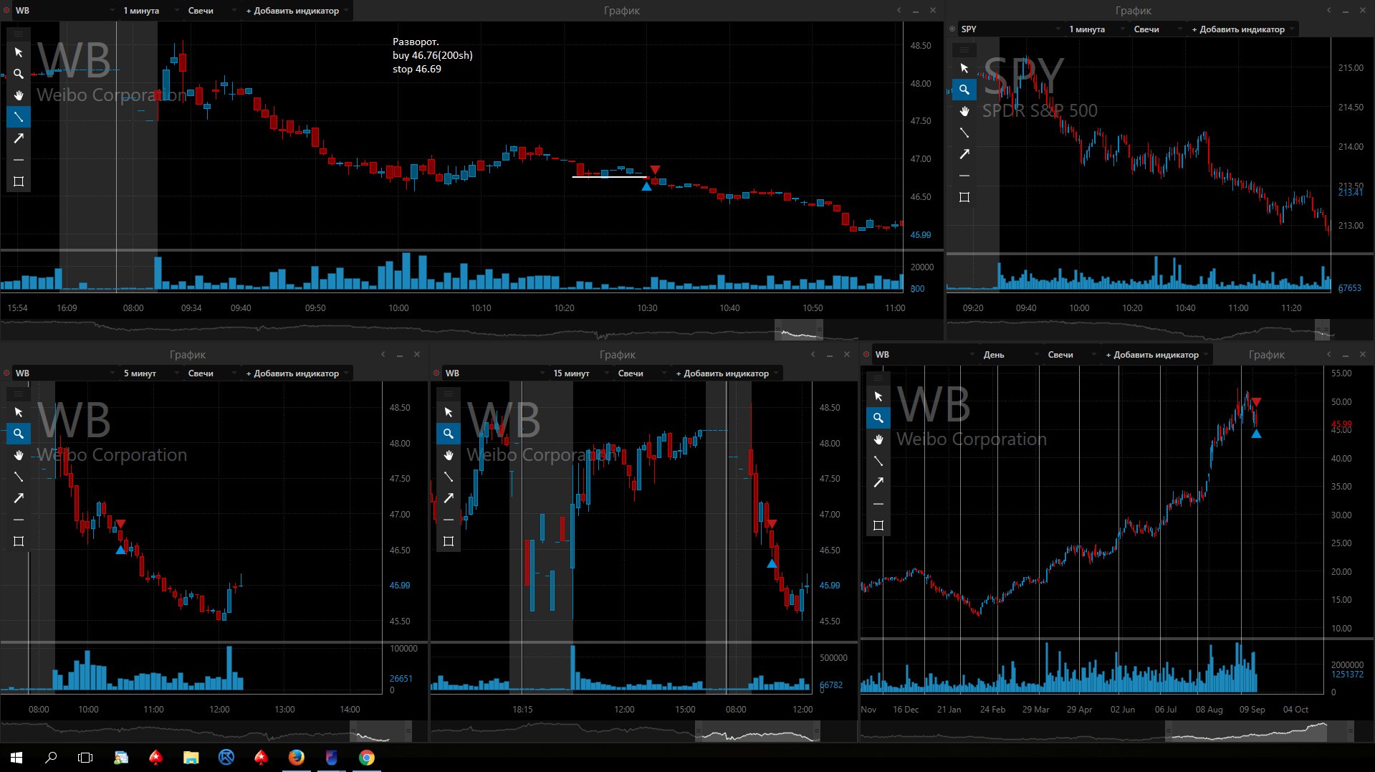
Task: Select zoom magnifier tool in SPY chart
Action: pos(964,90)
